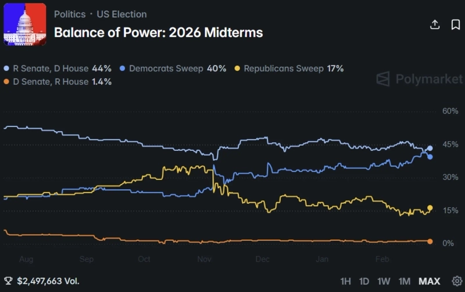Toggle R Senate, D House legend entry
Image resolution: width=465 pixels, height=292 pixels.
click(49, 69)
